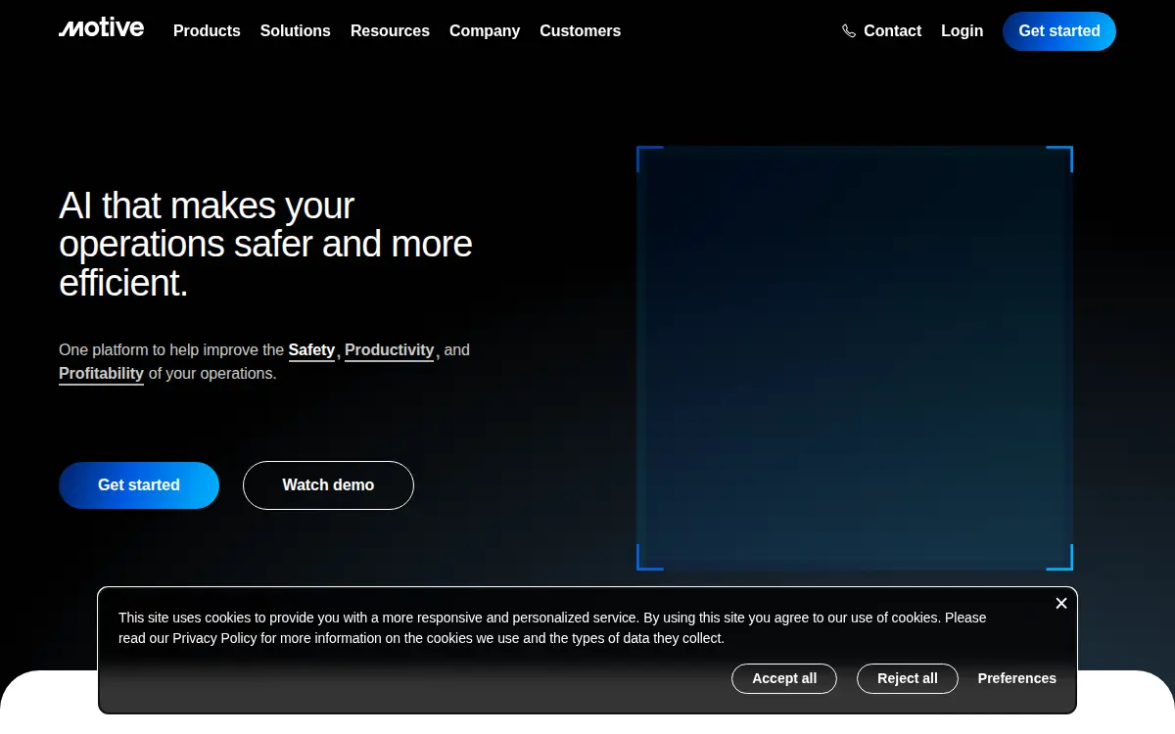
Task: Open the Products menu
Action: [x=207, y=31]
